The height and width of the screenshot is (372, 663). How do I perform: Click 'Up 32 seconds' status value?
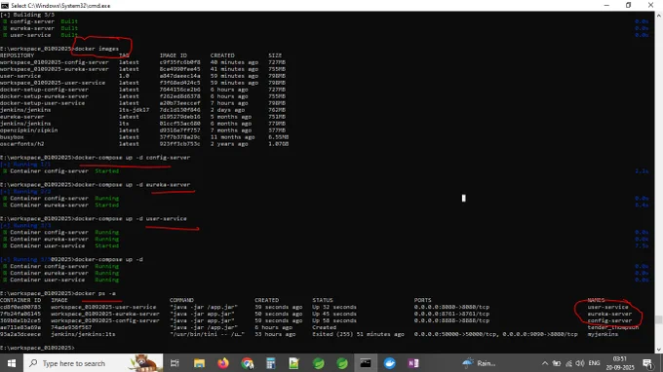[x=334, y=307]
